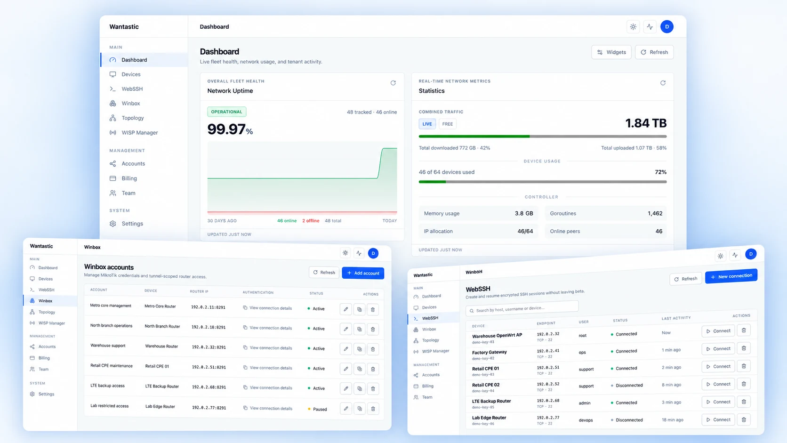Toggle theme icon in the Winbox window header
Screen dimensions: 787x443
(x=345, y=253)
